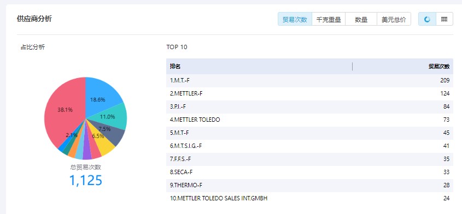Switch to table view icon
This screenshot has width=462, height=214.
pos(445,20)
